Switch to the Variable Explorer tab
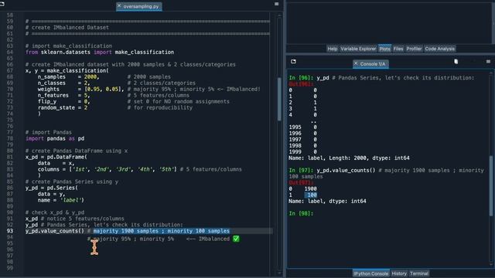Screen dimensions: 495x278 (358, 49)
